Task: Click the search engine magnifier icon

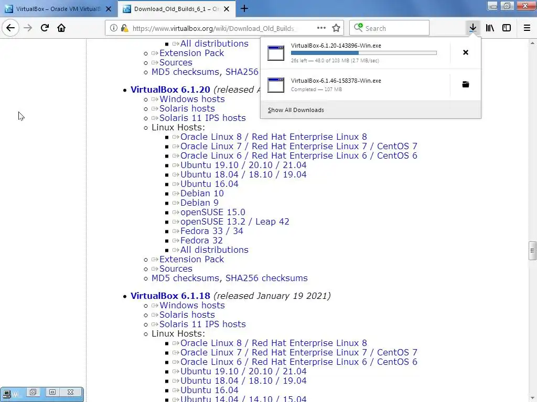Action: pyautogui.click(x=358, y=27)
